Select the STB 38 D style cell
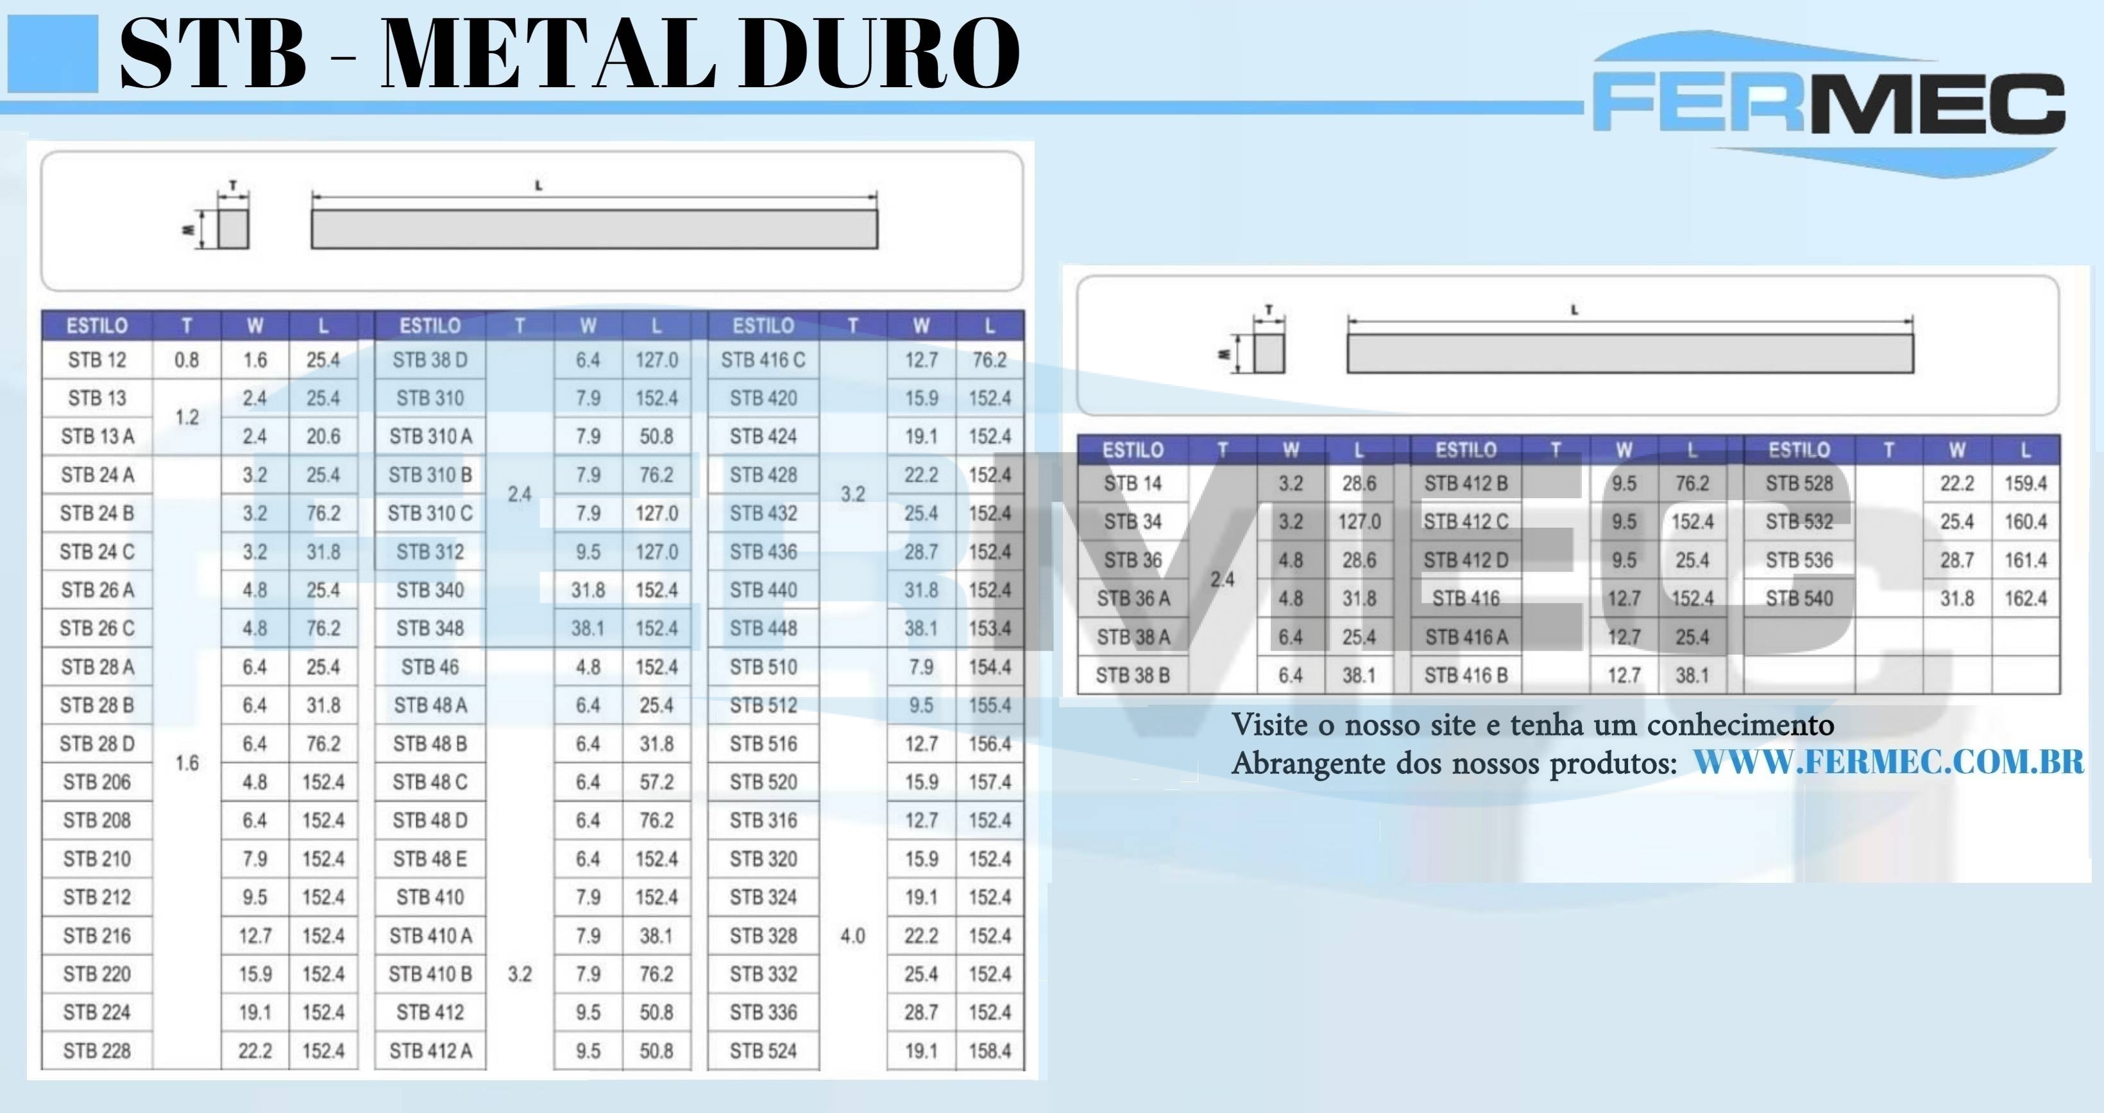This screenshot has height=1113, width=2104. pos(430,360)
